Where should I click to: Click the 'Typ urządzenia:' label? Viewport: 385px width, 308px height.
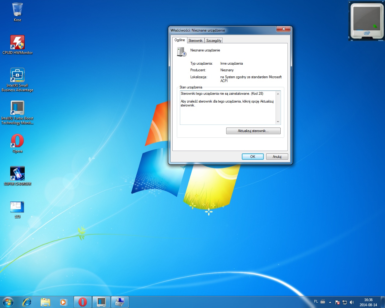pyautogui.click(x=202, y=63)
